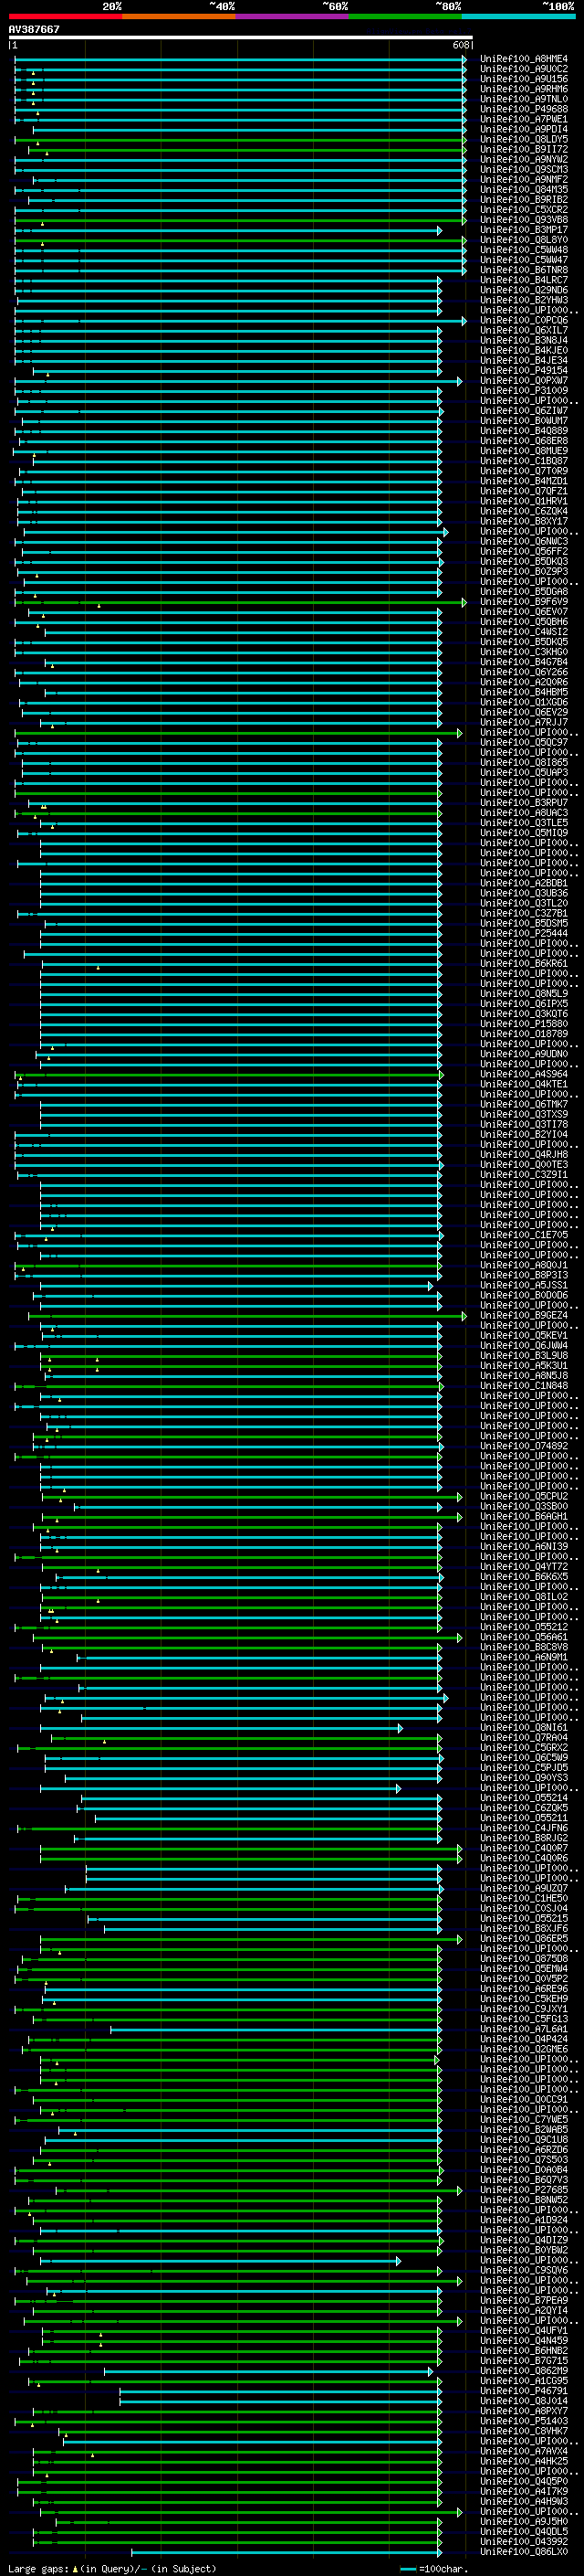Click the Large gaps legend text
This screenshot has height=2576, width=584.
point(112,2569)
